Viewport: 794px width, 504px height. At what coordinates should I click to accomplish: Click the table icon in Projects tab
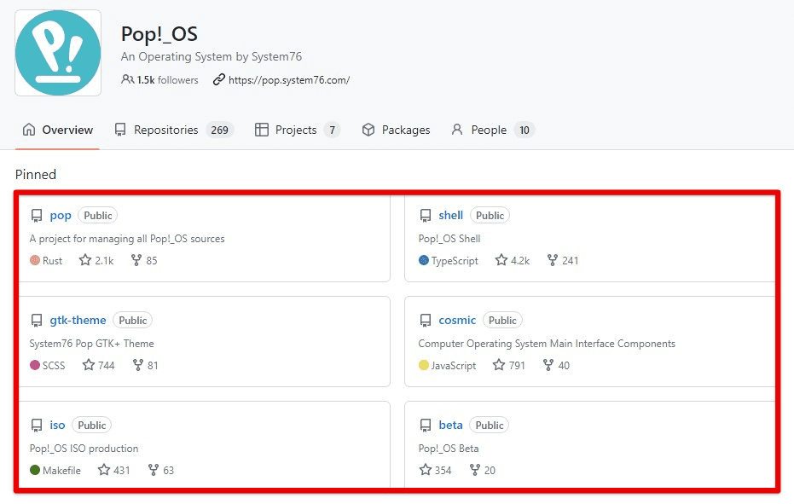[x=261, y=130]
